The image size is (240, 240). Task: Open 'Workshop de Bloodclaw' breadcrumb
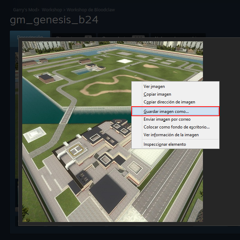[91, 10]
